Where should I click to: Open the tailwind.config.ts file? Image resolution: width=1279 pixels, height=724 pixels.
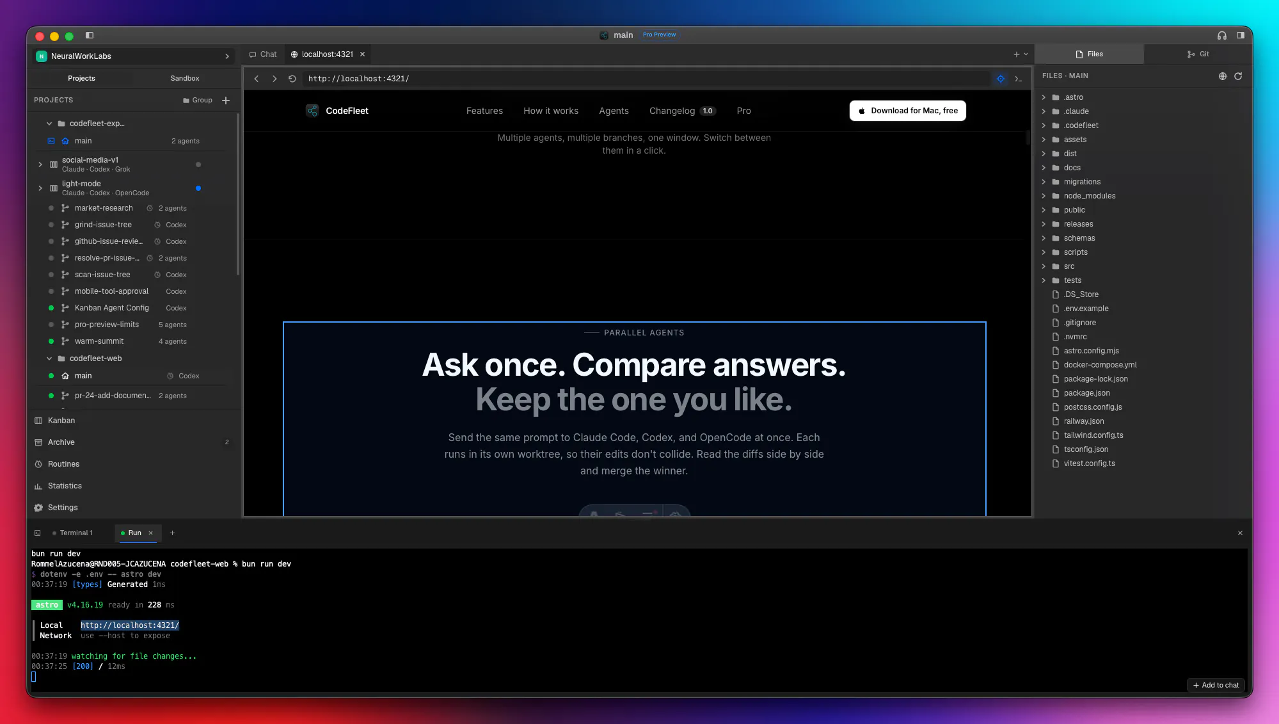(1093, 435)
